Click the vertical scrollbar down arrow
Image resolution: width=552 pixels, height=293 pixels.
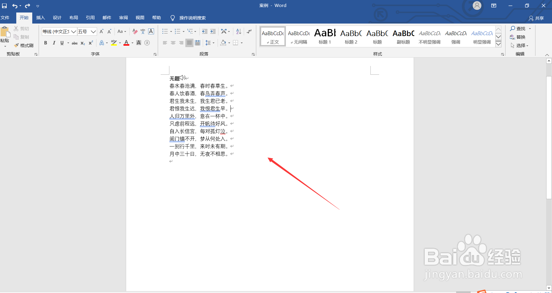(549, 288)
